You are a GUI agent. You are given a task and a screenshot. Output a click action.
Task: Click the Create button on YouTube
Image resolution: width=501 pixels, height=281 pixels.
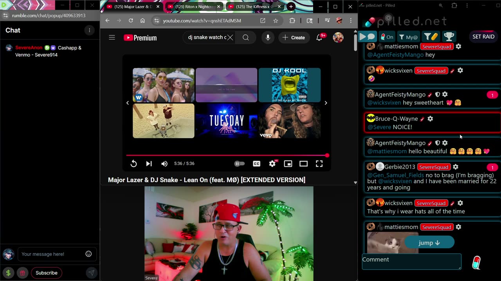(x=294, y=37)
